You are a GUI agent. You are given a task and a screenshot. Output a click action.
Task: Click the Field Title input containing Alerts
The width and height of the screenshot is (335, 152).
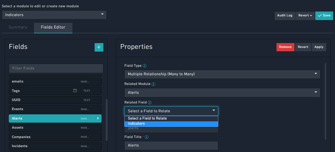coord(171,146)
